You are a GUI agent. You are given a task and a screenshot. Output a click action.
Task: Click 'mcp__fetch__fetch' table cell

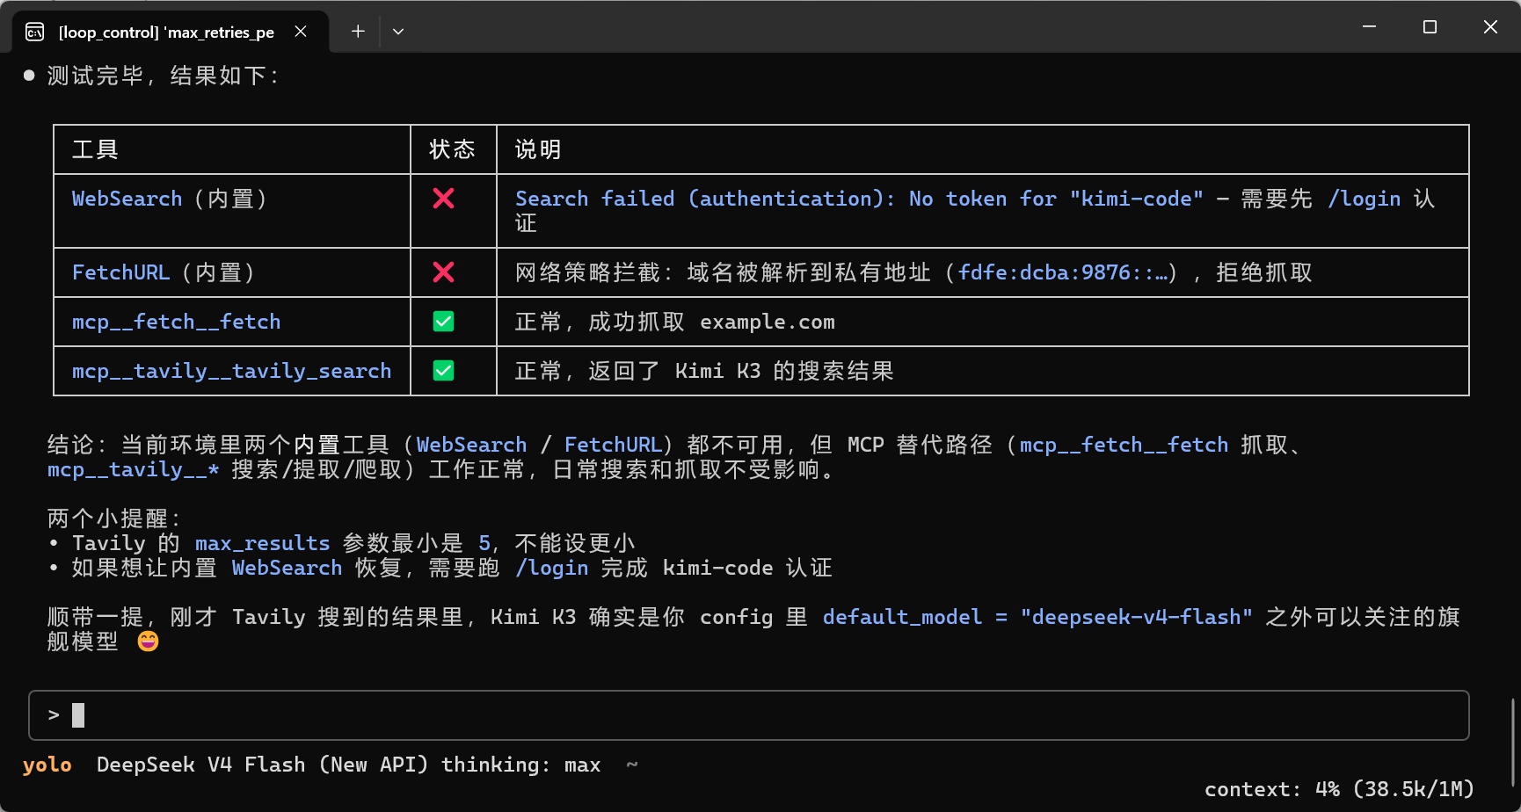pyautogui.click(x=232, y=322)
